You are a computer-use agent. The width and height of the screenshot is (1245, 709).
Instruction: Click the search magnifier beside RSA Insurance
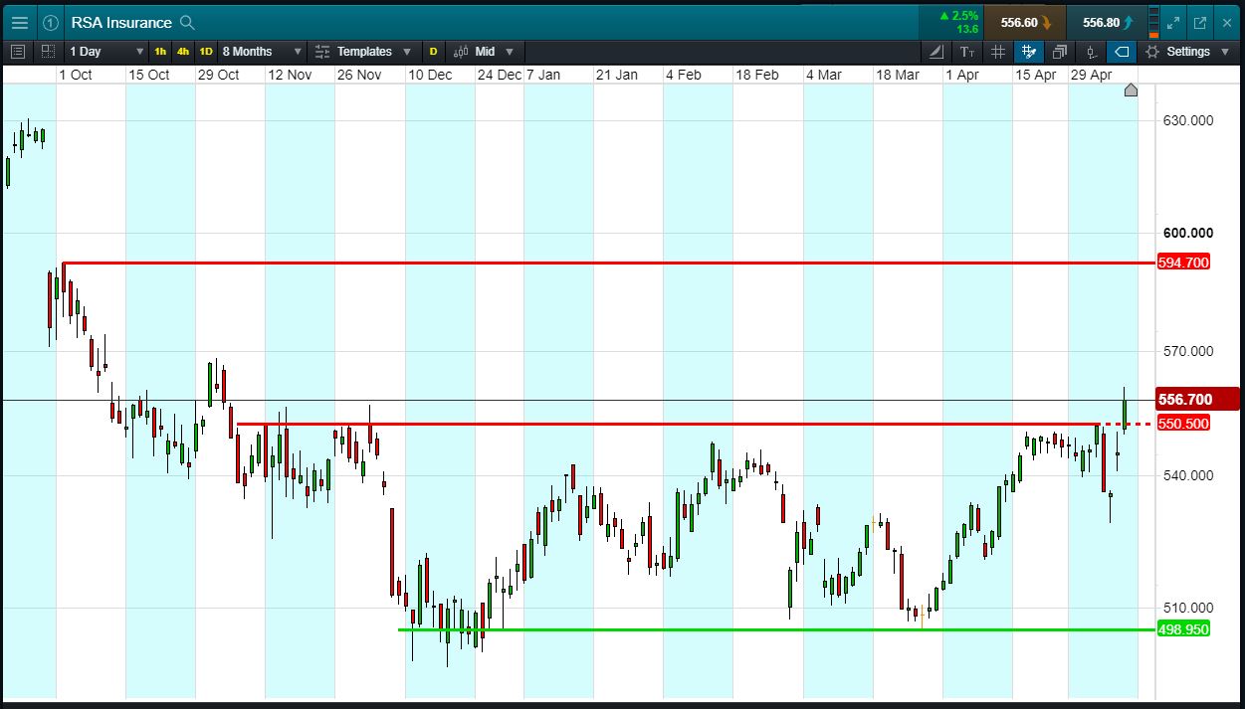point(187,22)
